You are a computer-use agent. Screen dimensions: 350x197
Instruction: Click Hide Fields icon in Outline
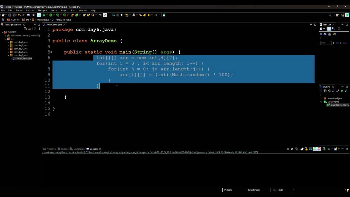pos(333,91)
